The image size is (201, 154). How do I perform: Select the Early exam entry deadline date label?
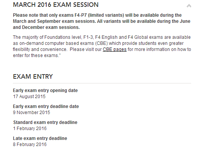(46, 106)
